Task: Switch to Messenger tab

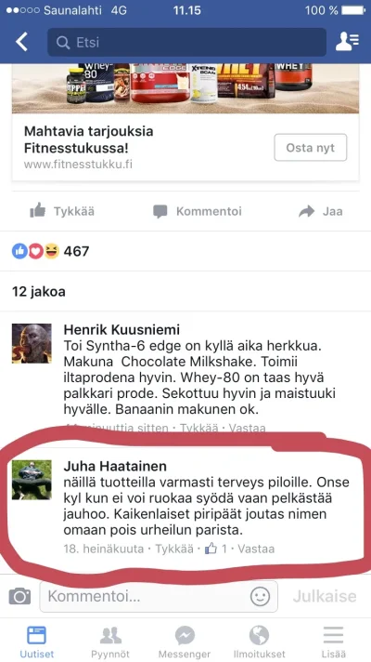Action: pos(185,642)
